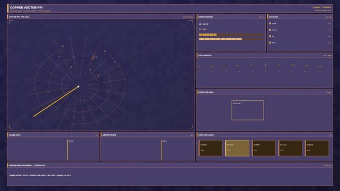This screenshot has width=340, height=191.
Task: Click the Observed Area panel header
Action: pos(265,92)
